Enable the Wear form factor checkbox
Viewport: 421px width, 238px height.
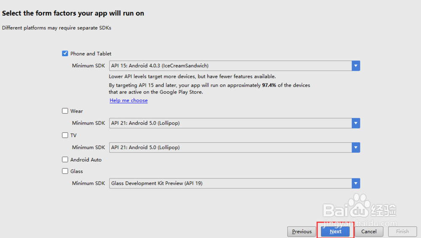[x=65, y=111]
